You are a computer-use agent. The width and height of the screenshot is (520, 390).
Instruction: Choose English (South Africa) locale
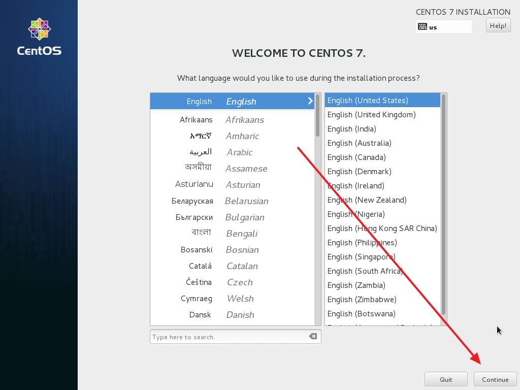click(x=383, y=271)
